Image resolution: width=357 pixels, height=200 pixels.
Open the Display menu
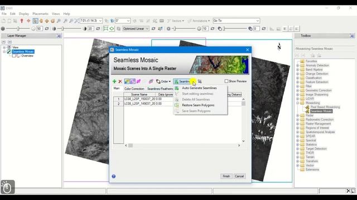coord(24,14)
